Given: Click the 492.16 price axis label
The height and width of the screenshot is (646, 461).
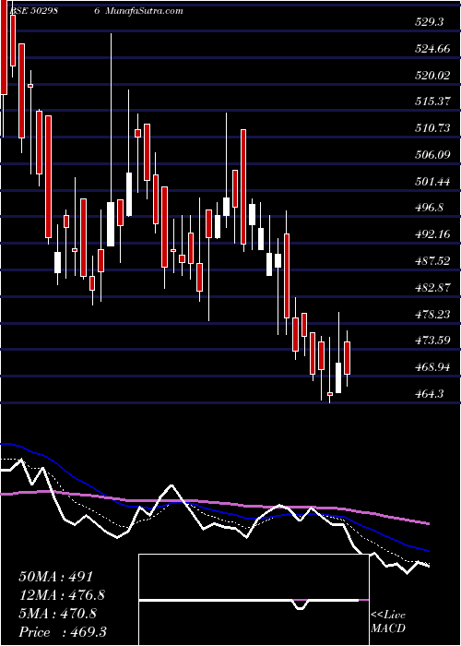Looking at the screenshot, I should tap(432, 234).
